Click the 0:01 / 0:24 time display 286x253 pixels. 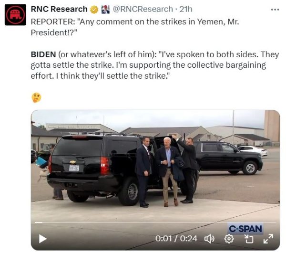click(x=176, y=238)
